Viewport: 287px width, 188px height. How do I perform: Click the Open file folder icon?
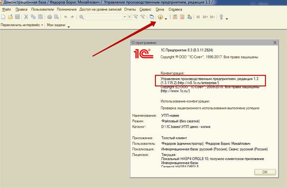click(x=10, y=17)
